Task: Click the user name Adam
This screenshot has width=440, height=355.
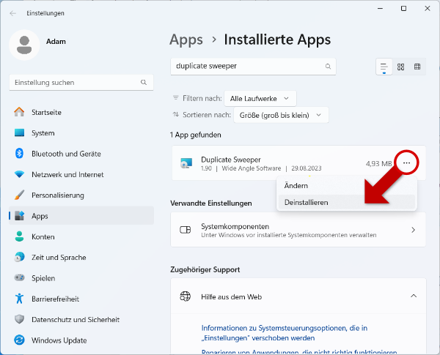Action: (56, 42)
